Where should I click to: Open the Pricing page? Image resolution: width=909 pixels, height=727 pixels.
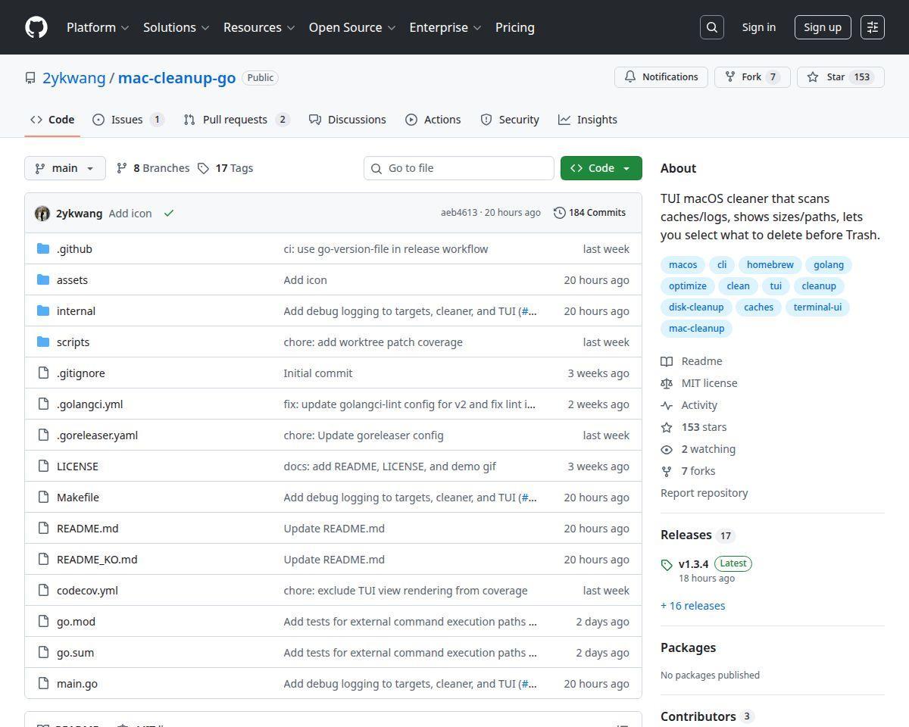[x=515, y=27]
